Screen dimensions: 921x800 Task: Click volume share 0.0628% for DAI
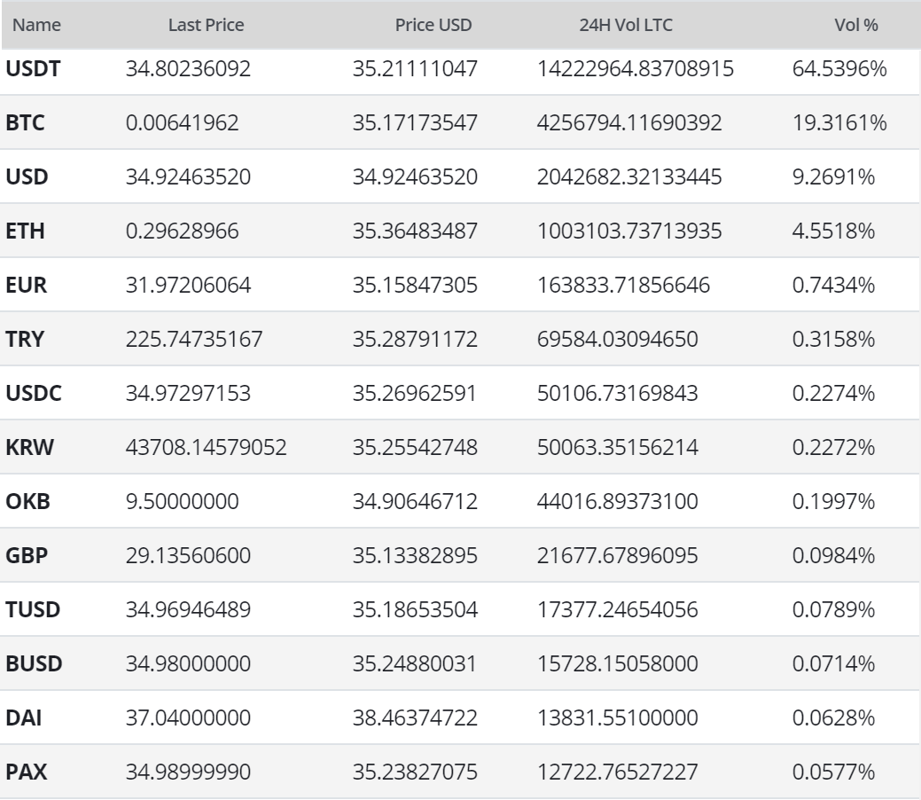[x=834, y=718]
